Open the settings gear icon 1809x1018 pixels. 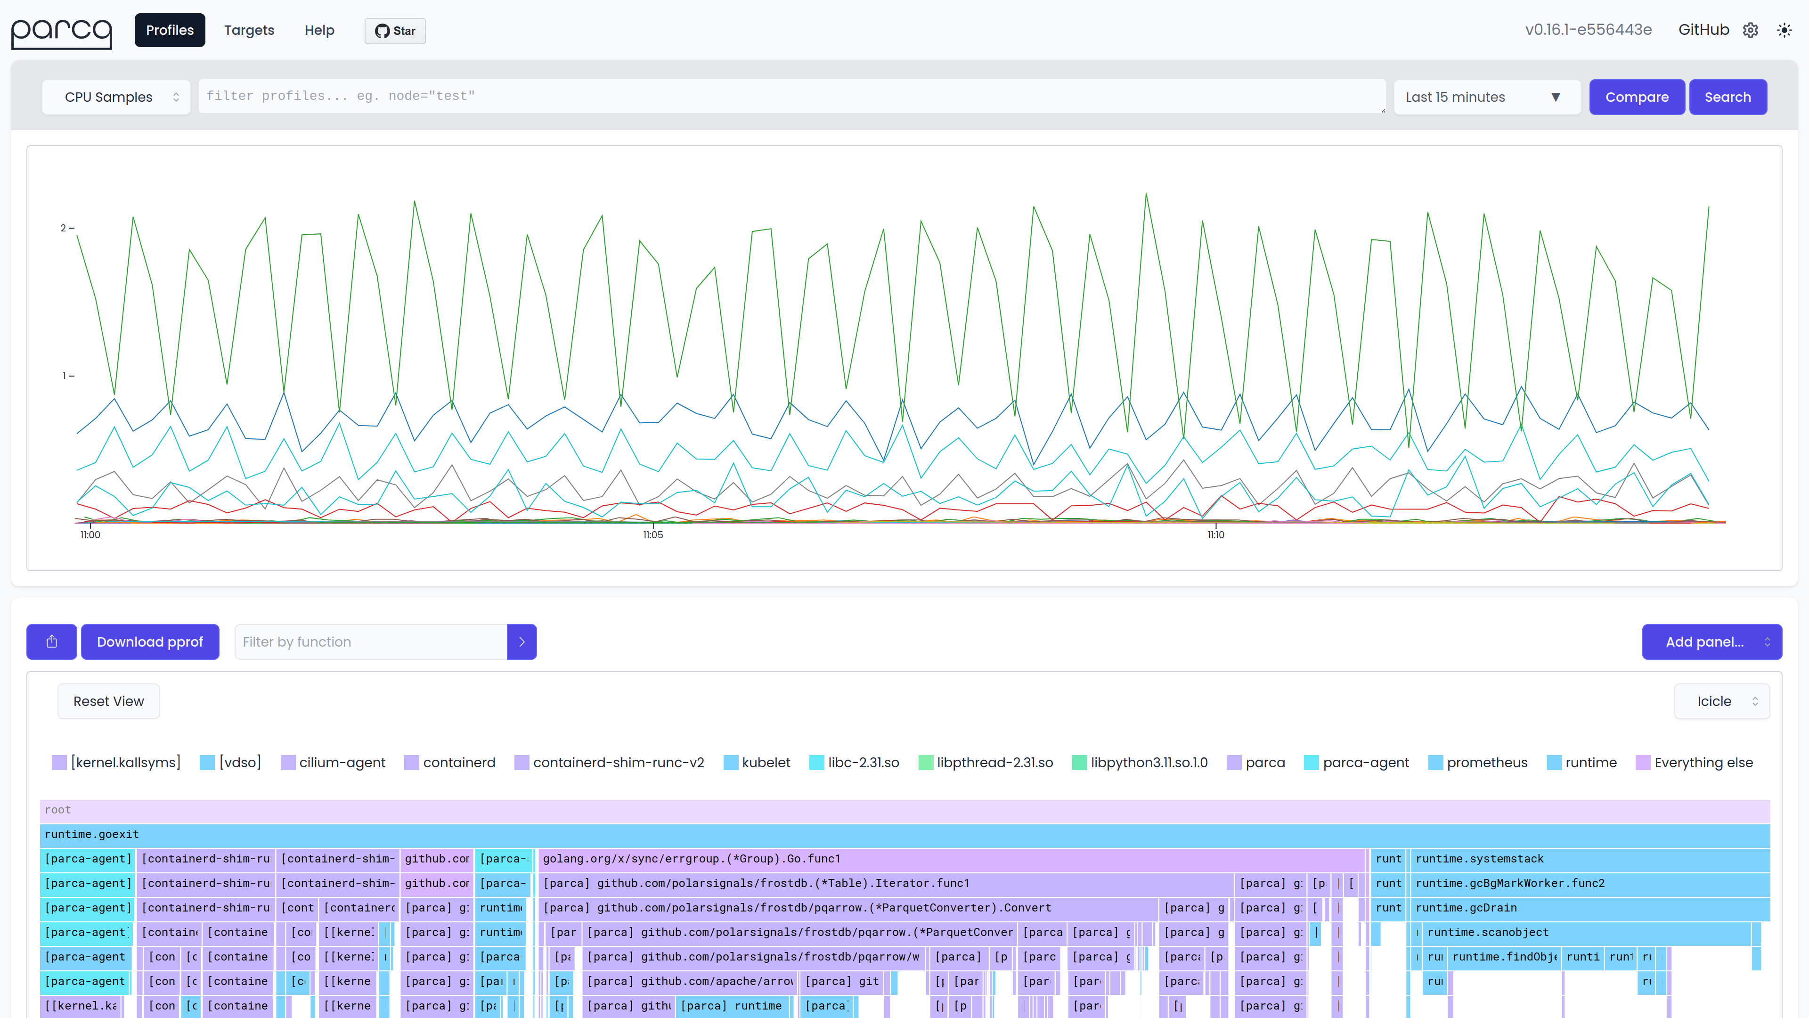1750,30
